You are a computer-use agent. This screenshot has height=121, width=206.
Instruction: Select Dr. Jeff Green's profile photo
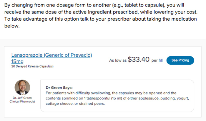22,87
